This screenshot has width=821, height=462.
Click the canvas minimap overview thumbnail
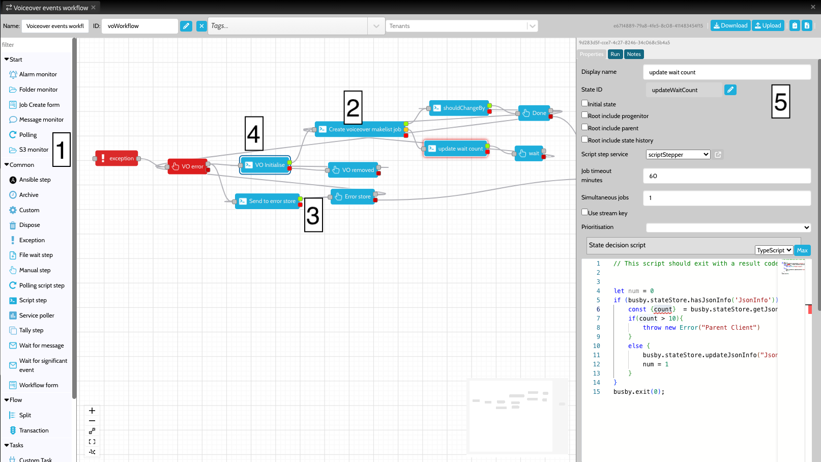click(517, 415)
